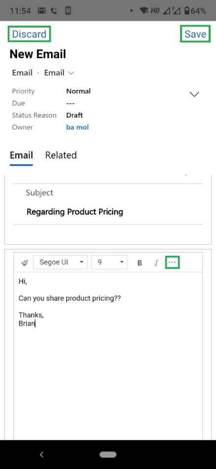Image resolution: width=216 pixels, height=469 pixels.
Task: Toggle Bold formatting in editor toolbar
Action: pyautogui.click(x=139, y=263)
